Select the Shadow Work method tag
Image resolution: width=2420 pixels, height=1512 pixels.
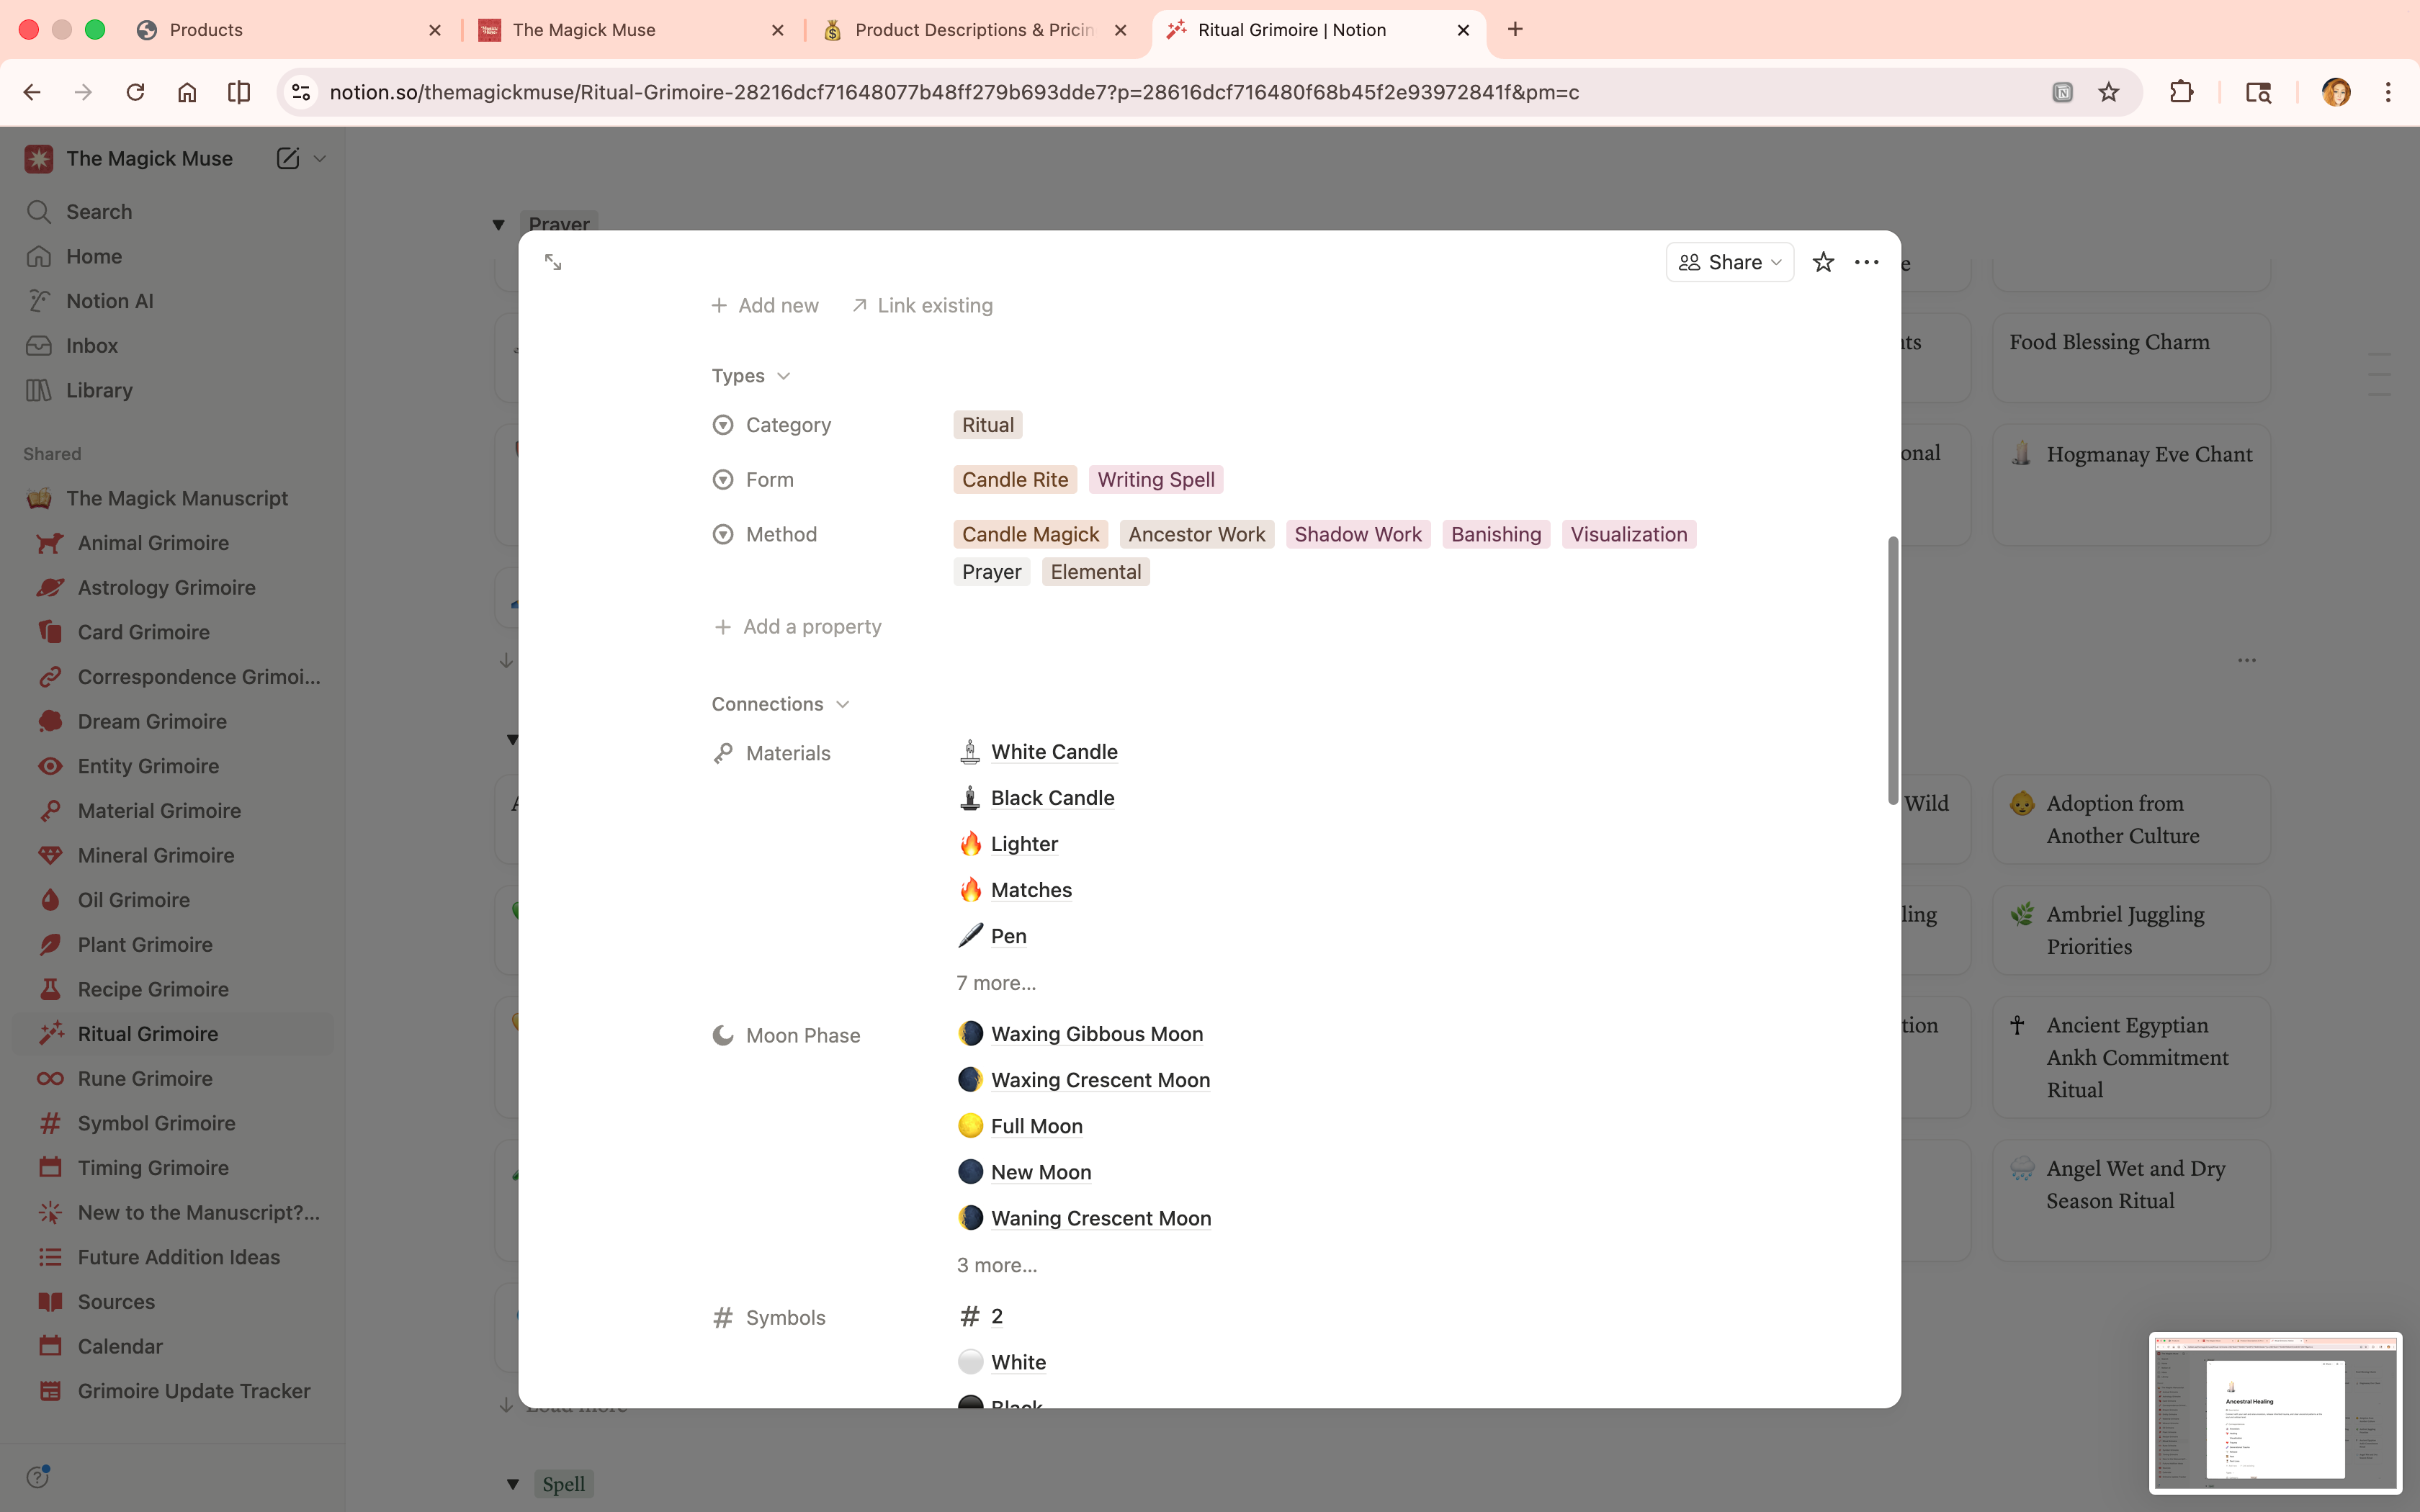click(1358, 535)
